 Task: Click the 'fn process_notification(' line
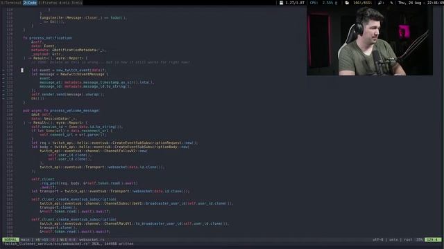48,38
